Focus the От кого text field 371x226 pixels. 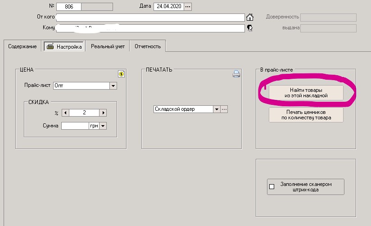[150, 18]
